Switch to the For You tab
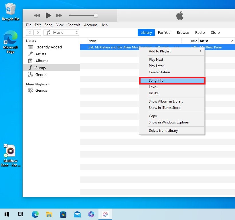The height and width of the screenshot is (220, 235). pyautogui.click(x=164, y=33)
